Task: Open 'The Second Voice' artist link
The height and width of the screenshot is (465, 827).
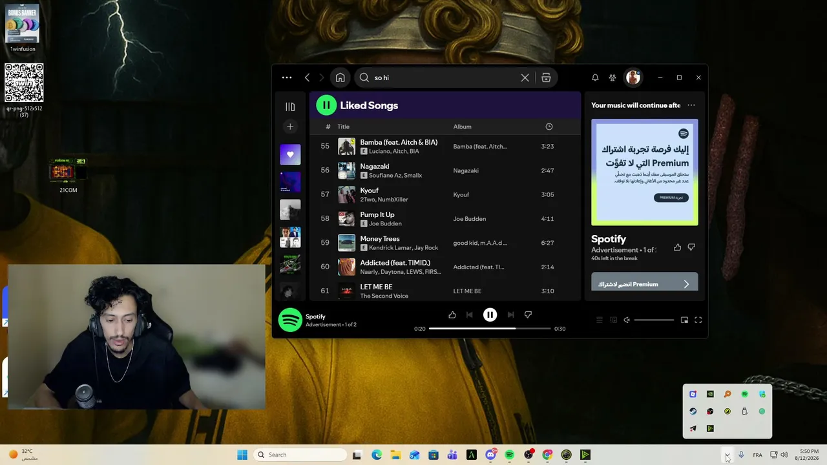Action: [x=384, y=296]
